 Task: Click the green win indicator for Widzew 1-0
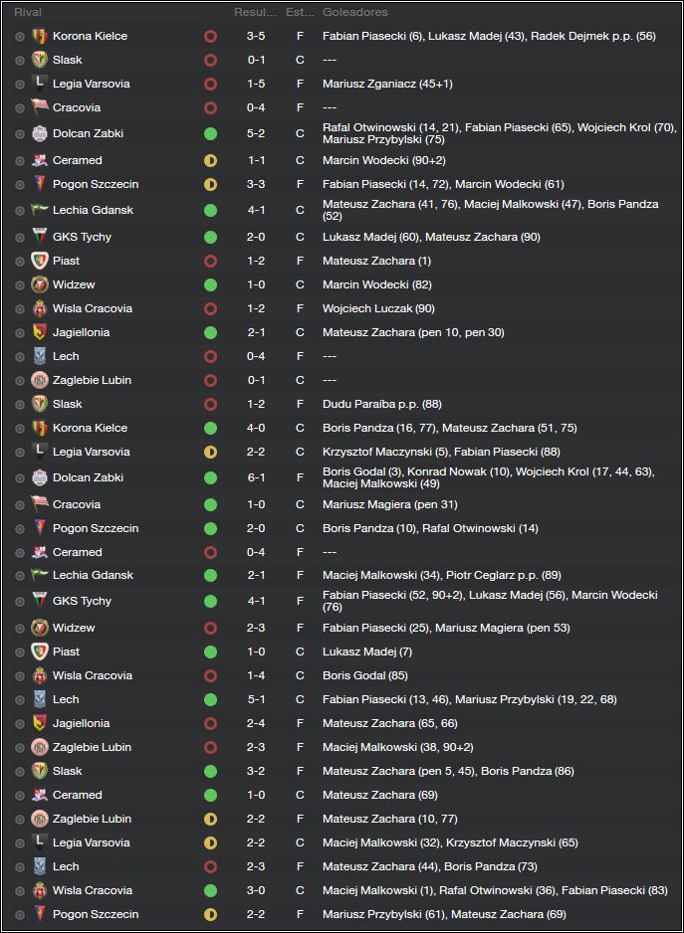tap(210, 285)
